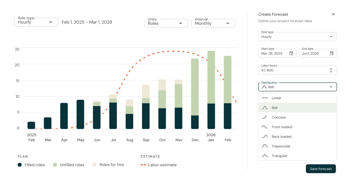Click the Back loaded curve icon
The width and height of the screenshot is (349, 182).
(x=265, y=136)
